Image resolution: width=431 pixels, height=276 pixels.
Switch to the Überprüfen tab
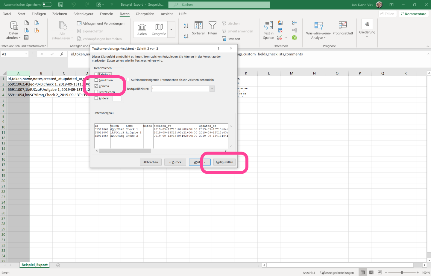(145, 14)
